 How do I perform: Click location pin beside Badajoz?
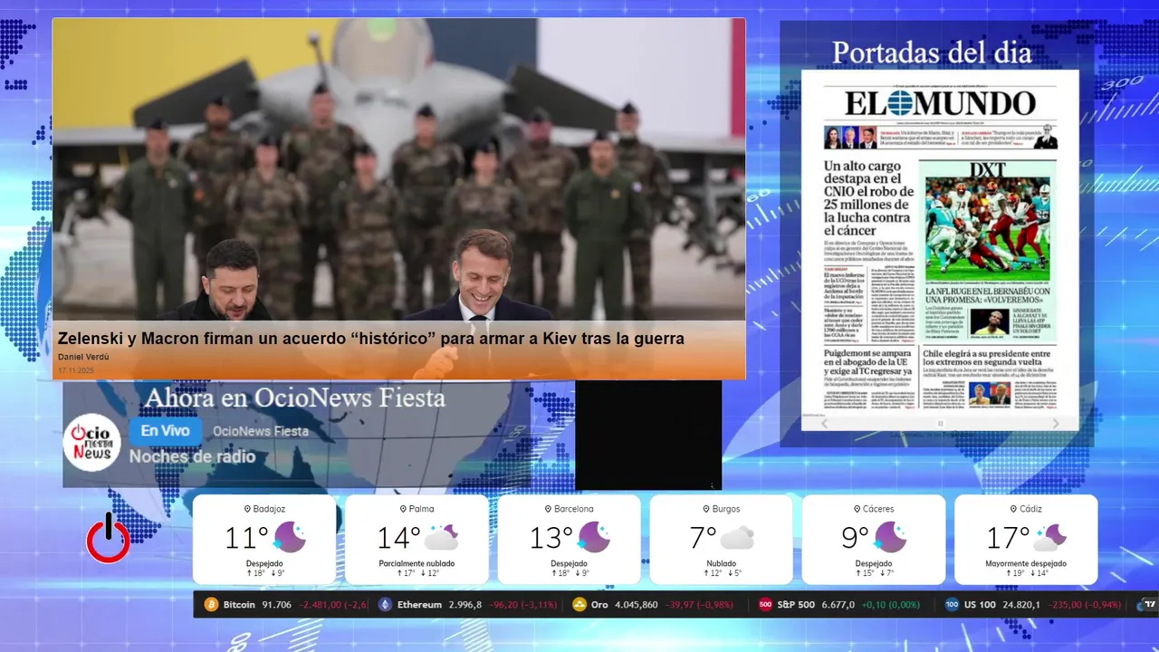(247, 509)
